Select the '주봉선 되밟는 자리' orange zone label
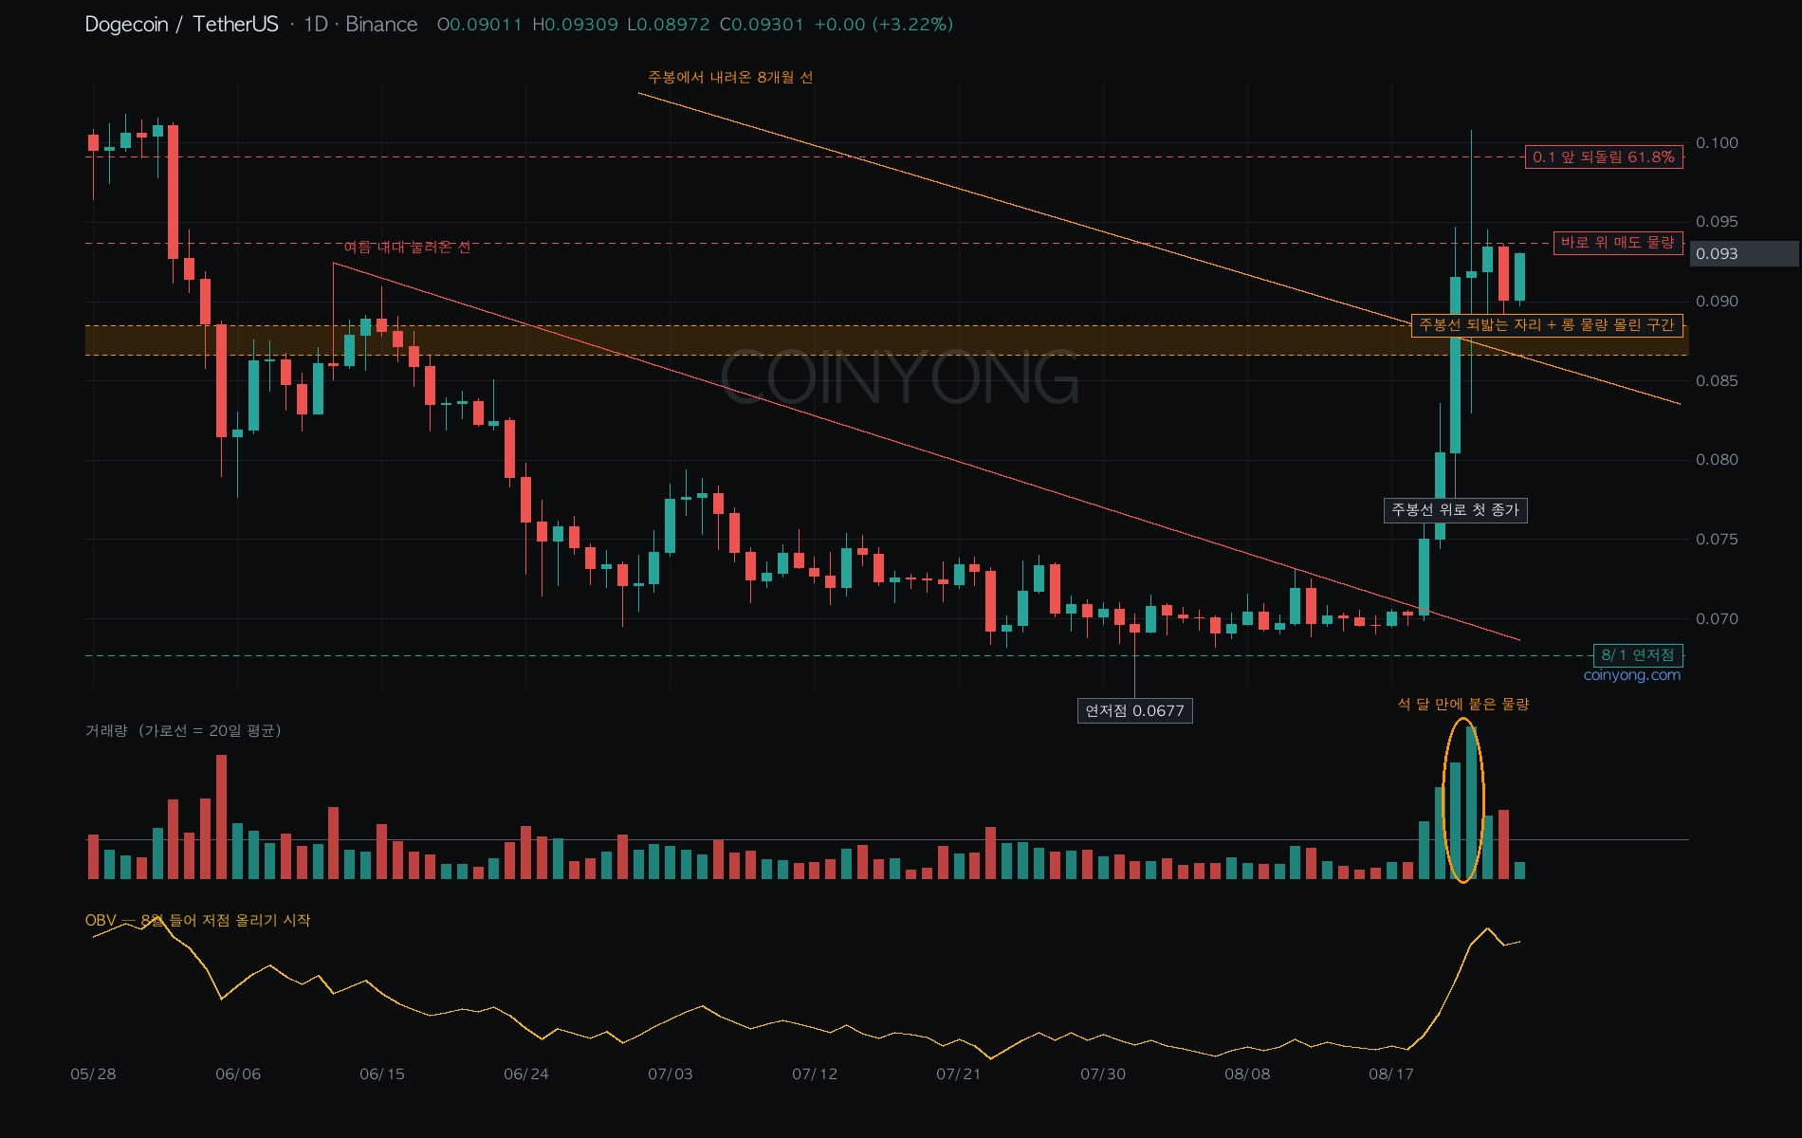The height and width of the screenshot is (1138, 1802). tap(1547, 325)
